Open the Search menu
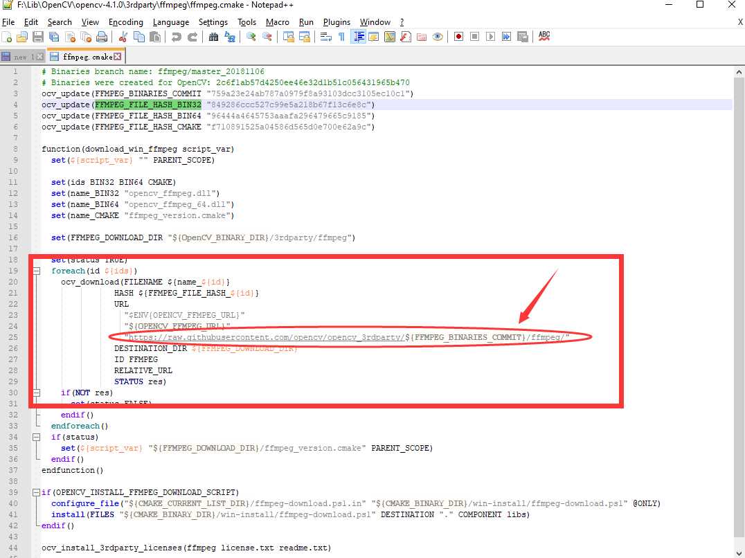This screenshot has height=558, width=745. pos(60,22)
